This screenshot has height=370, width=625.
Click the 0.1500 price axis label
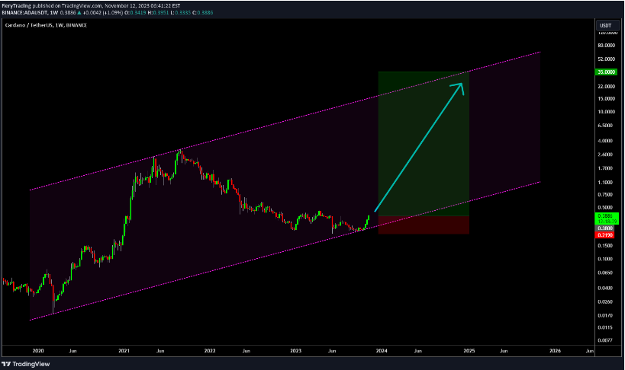(605, 246)
